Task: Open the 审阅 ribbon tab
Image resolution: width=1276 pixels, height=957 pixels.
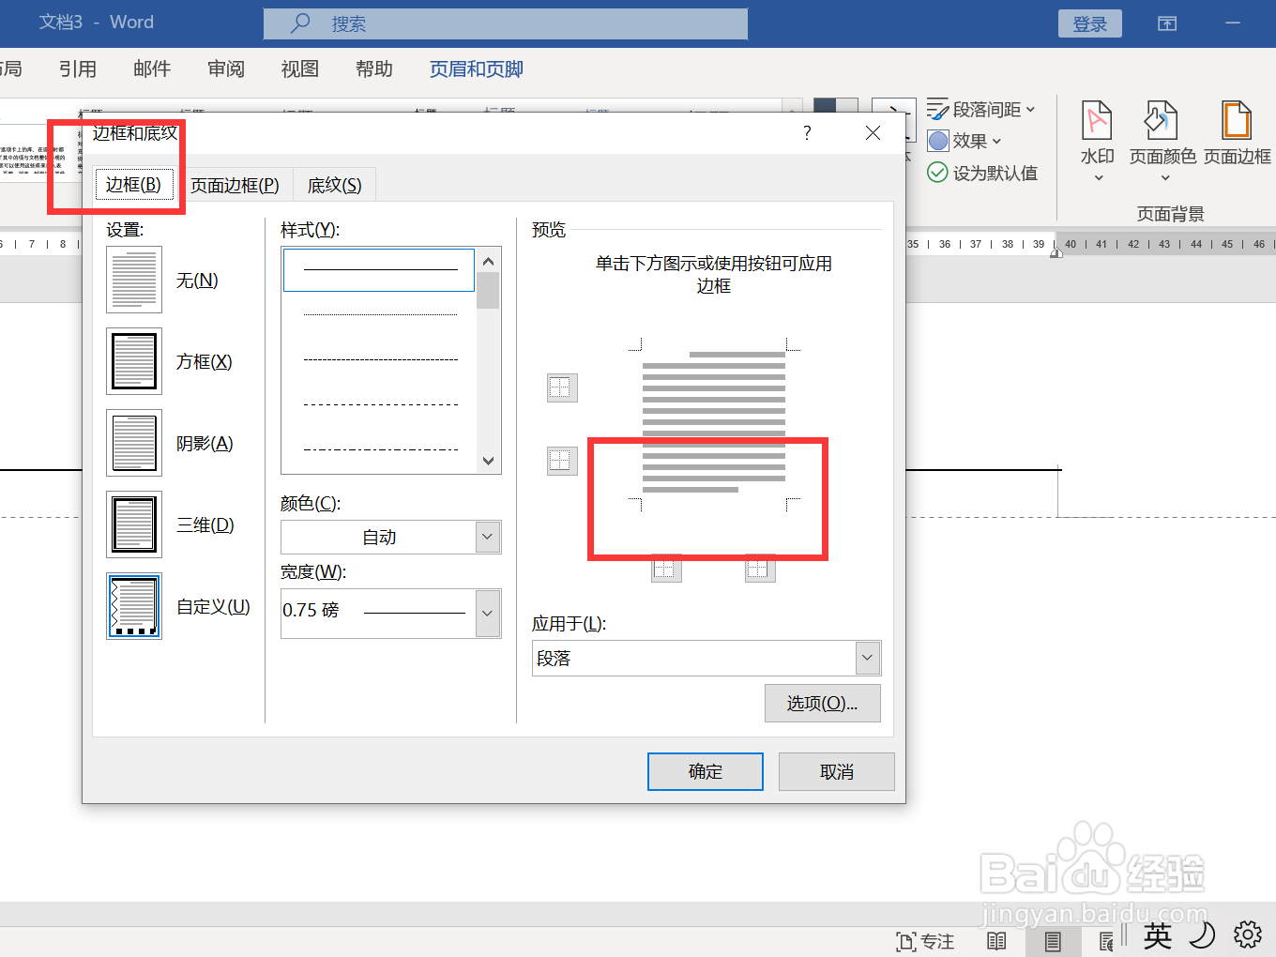Action: coord(226,69)
